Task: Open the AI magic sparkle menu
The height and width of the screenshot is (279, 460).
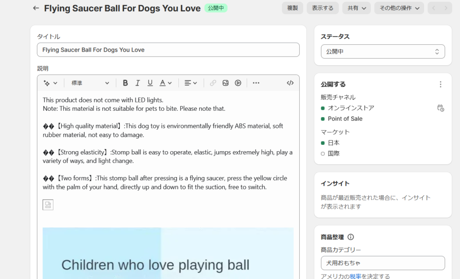Action: (x=50, y=83)
